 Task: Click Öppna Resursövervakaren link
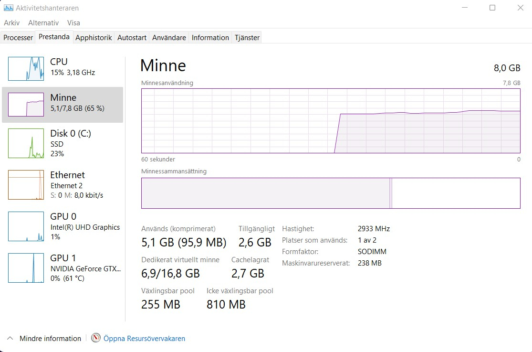pos(144,339)
